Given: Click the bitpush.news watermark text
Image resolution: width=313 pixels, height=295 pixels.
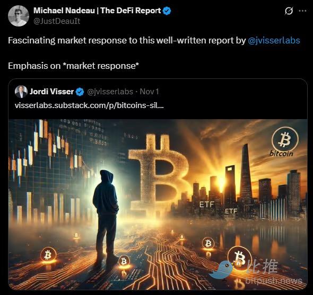Looking at the screenshot, I should coord(273,281).
